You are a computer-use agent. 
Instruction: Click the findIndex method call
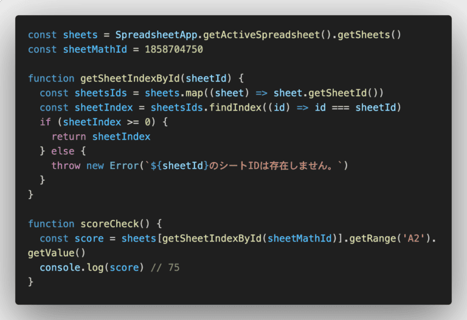click(x=235, y=107)
